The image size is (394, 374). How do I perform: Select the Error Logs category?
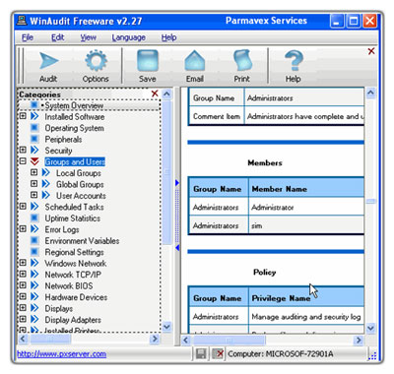point(62,229)
